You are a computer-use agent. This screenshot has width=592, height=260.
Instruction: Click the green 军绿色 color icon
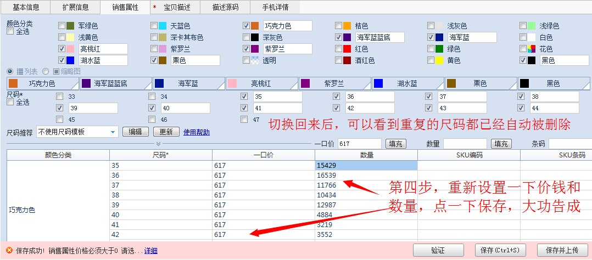point(70,26)
